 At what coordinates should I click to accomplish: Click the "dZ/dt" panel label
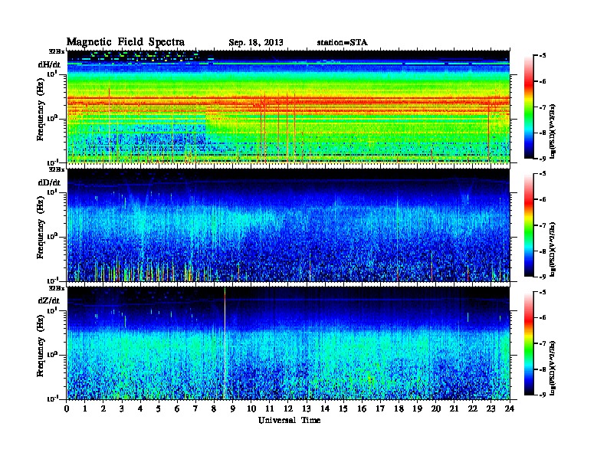click(x=49, y=300)
